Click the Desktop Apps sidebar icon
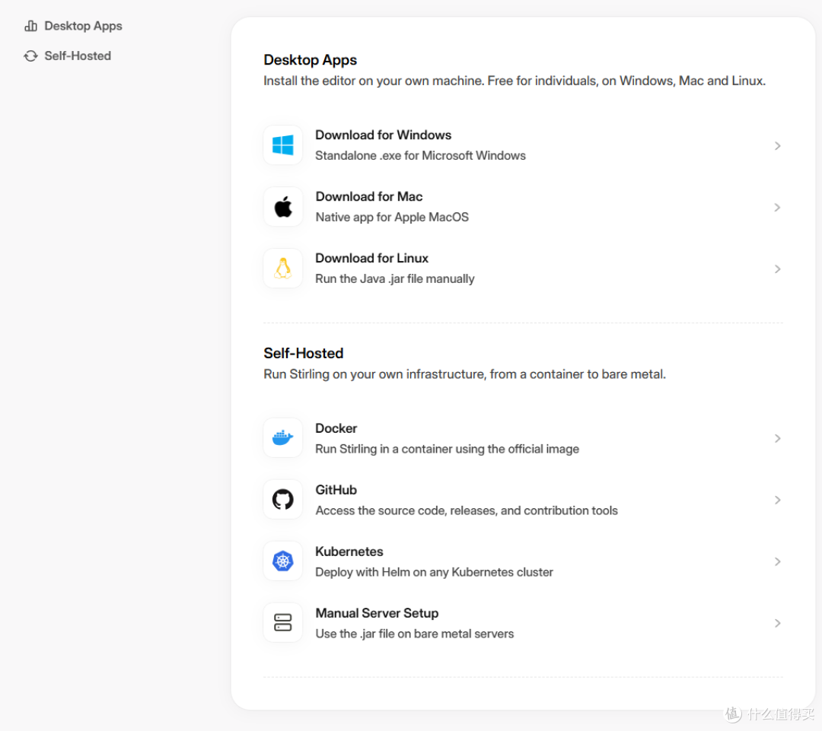The width and height of the screenshot is (822, 731). pos(31,26)
